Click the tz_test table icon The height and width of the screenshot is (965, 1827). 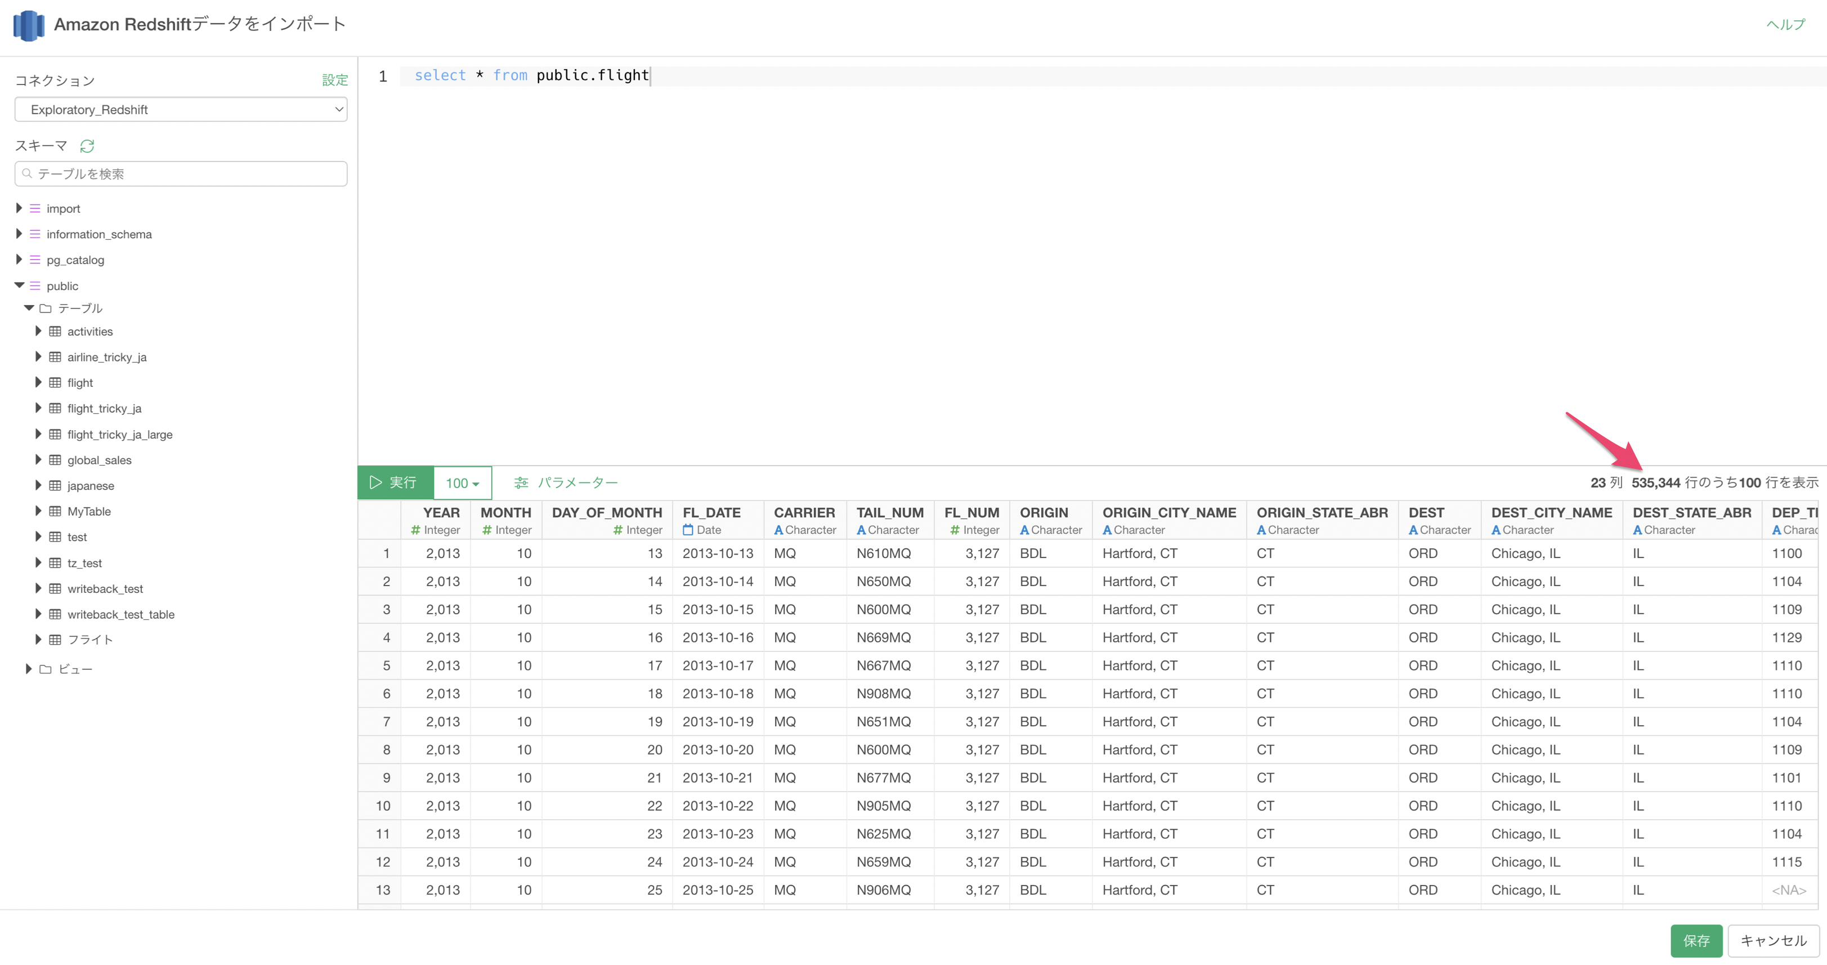[x=55, y=562]
